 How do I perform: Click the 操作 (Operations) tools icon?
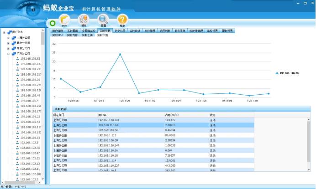point(84,20)
